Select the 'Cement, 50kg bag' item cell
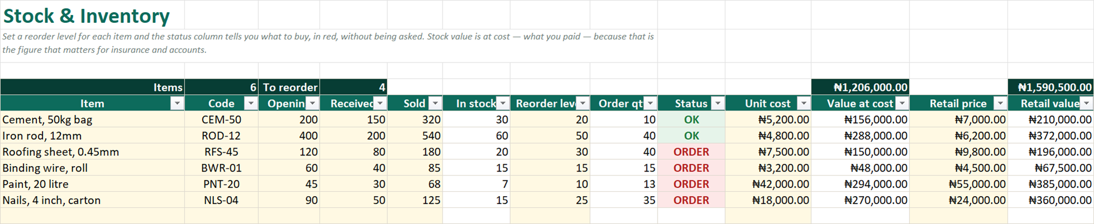Image resolution: width=1094 pixels, height=224 pixels. 92,119
